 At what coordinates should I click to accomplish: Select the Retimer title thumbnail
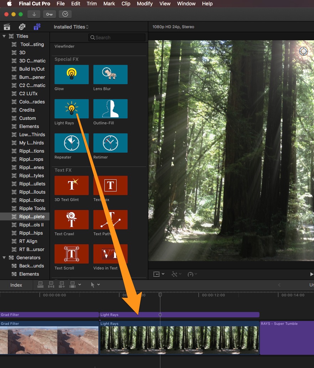pyautogui.click(x=110, y=143)
